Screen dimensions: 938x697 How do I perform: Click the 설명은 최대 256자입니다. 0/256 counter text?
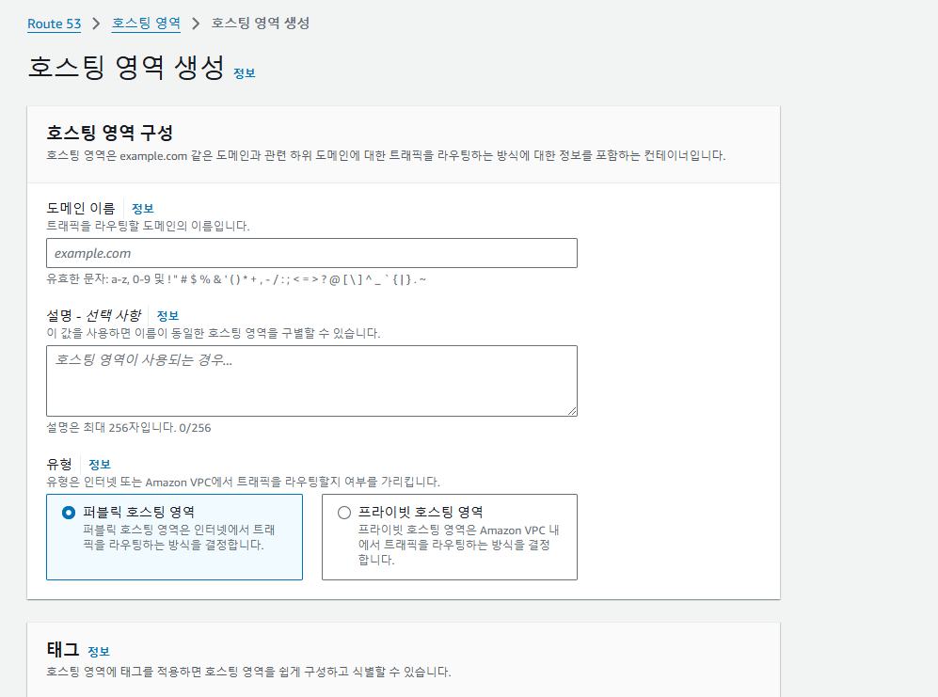click(x=129, y=428)
